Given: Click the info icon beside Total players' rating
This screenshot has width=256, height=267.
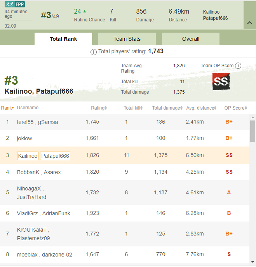Looking at the screenshot, I should coord(94,52).
